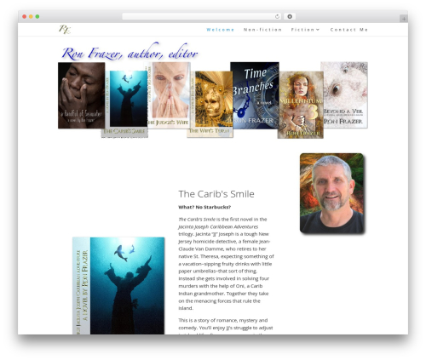
Task: Select The Carib's Smile small cover
Action: click(x=124, y=104)
